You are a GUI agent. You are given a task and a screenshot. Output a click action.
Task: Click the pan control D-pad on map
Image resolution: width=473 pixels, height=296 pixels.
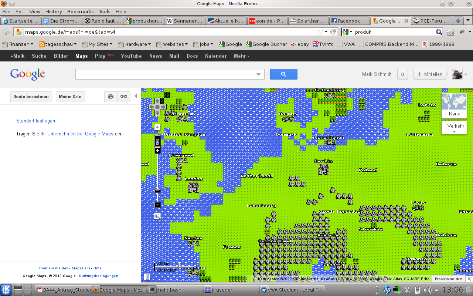(x=157, y=107)
